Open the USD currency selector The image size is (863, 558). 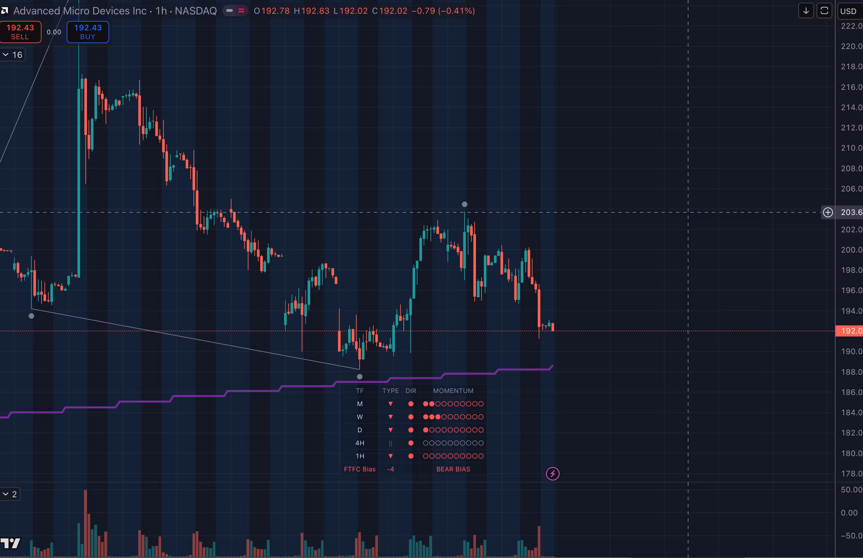[848, 11]
